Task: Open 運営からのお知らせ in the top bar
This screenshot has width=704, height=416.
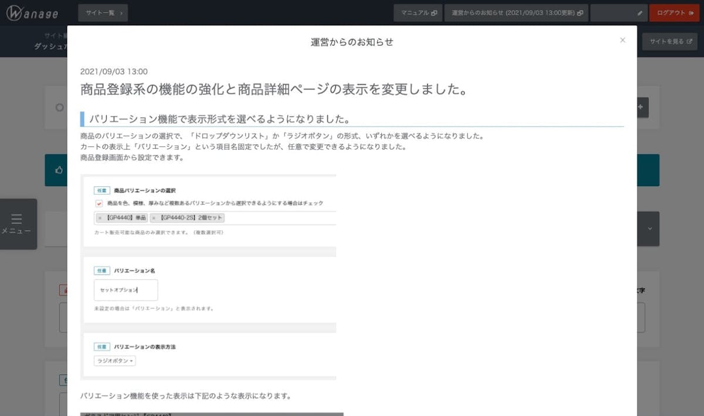Action: pyautogui.click(x=516, y=12)
